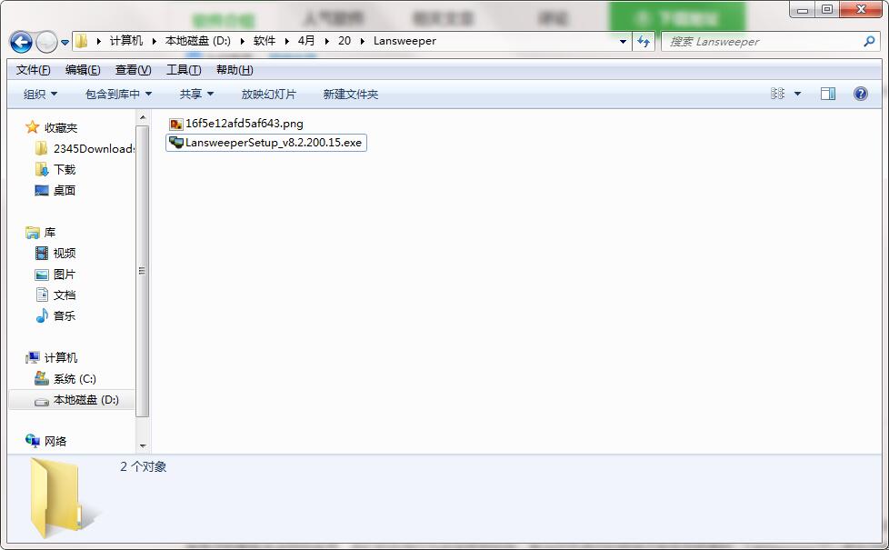This screenshot has width=889, height=550.
Task: Open the 文件(F) menu
Action: point(33,70)
